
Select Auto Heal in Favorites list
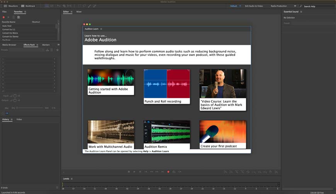[7, 26]
